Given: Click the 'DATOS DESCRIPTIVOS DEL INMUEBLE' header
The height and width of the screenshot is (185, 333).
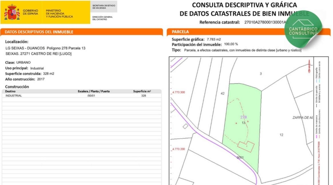Looking at the screenshot, I should (39, 32).
